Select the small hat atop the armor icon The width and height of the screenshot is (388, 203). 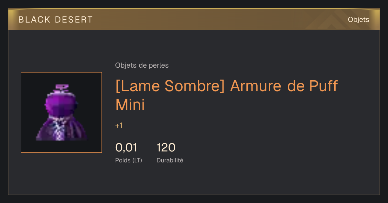coord(62,87)
